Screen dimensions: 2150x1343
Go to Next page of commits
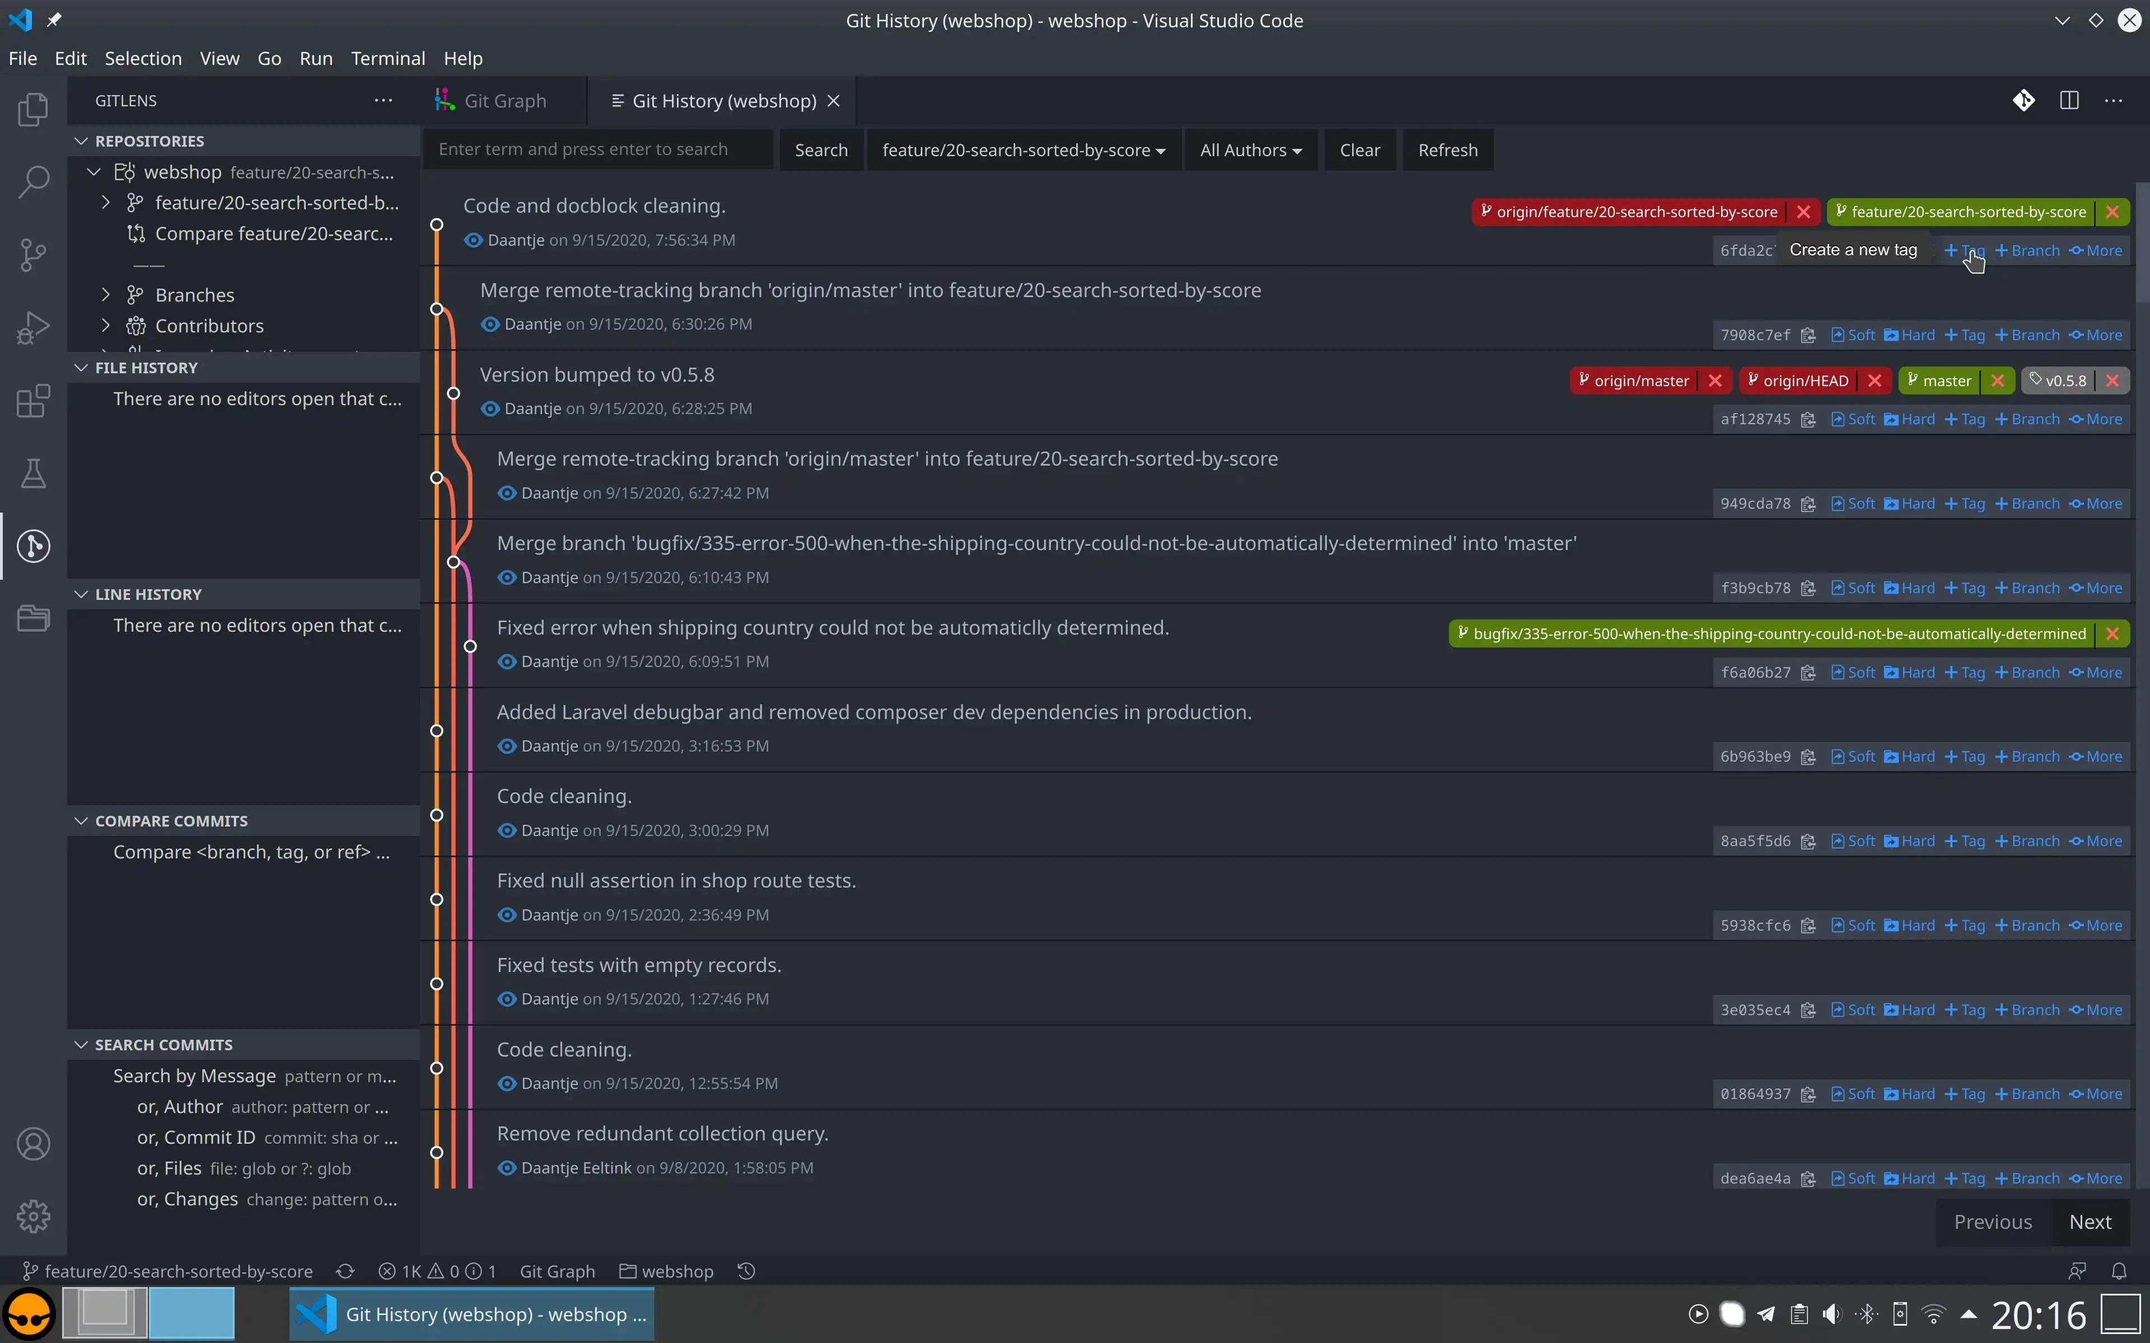point(2091,1222)
